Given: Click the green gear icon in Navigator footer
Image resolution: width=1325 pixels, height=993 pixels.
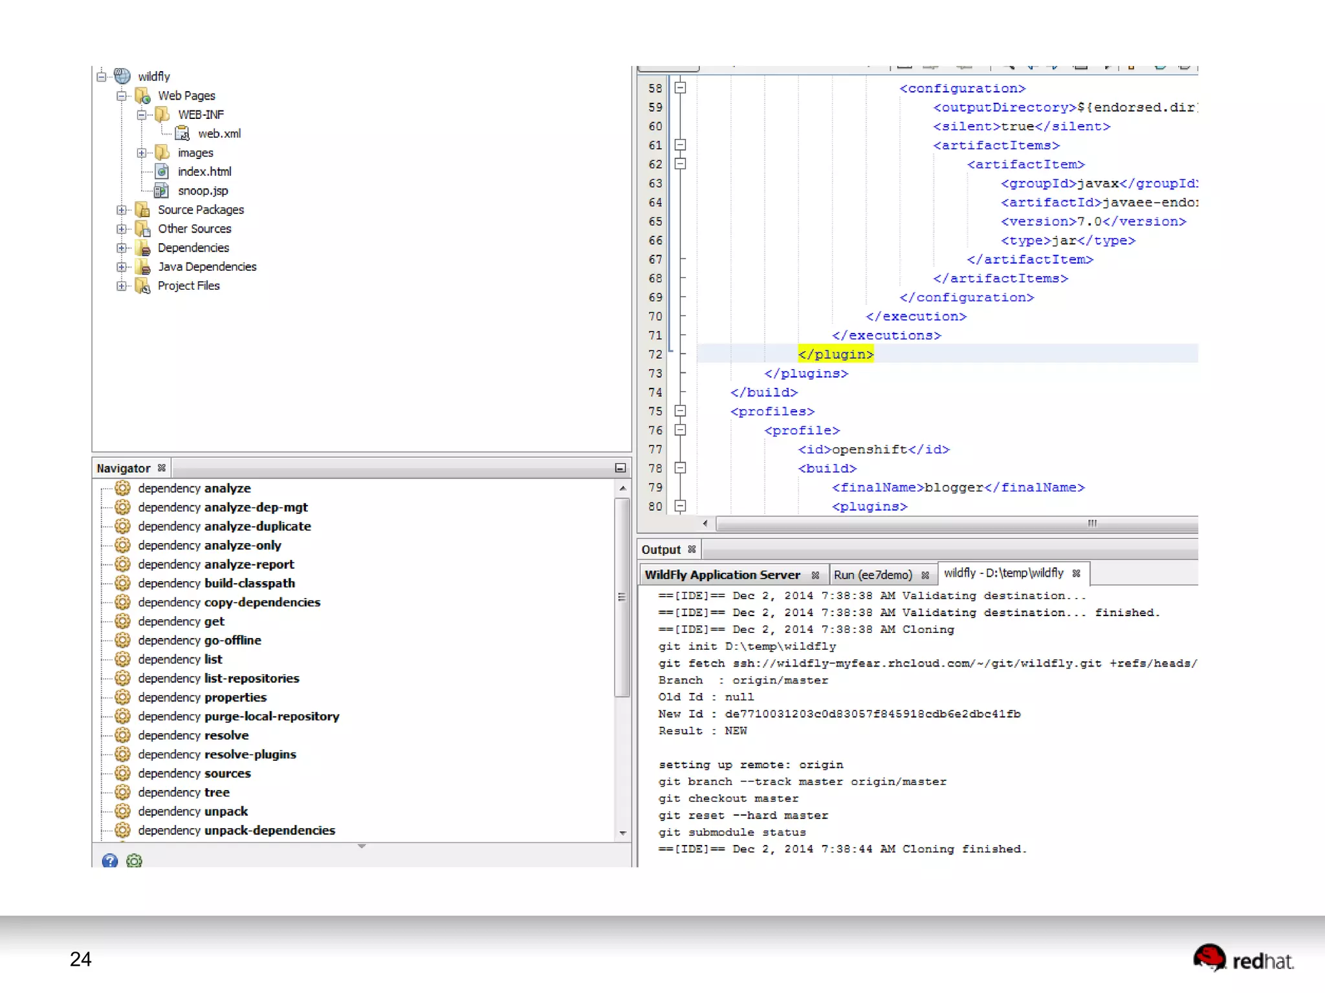Looking at the screenshot, I should tap(134, 860).
